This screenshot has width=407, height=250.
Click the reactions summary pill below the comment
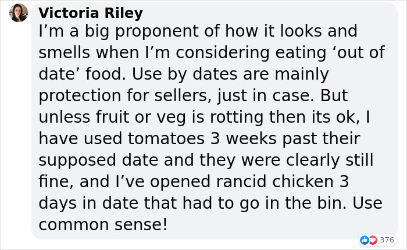tap(377, 240)
